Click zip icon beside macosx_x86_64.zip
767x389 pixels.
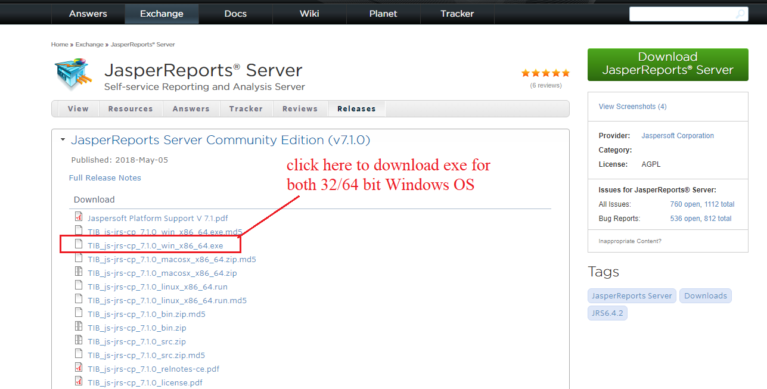pyautogui.click(x=79, y=272)
